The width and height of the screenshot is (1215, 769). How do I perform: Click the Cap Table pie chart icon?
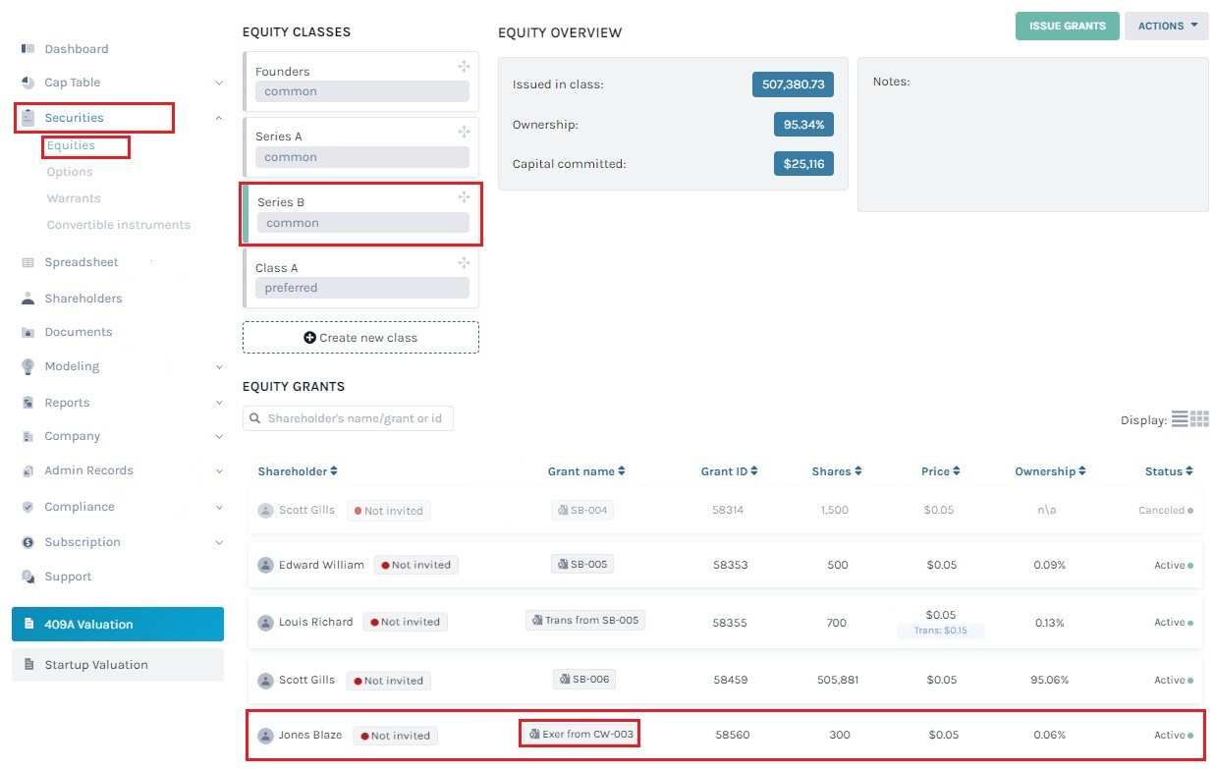(x=28, y=82)
